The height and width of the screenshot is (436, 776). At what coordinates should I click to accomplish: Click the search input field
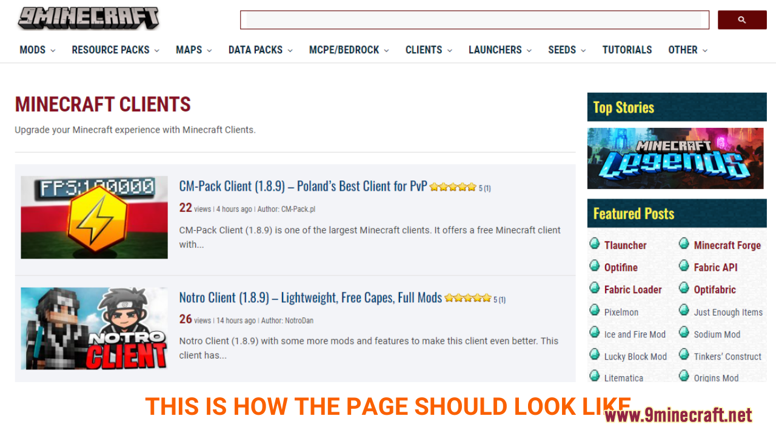pyautogui.click(x=474, y=20)
